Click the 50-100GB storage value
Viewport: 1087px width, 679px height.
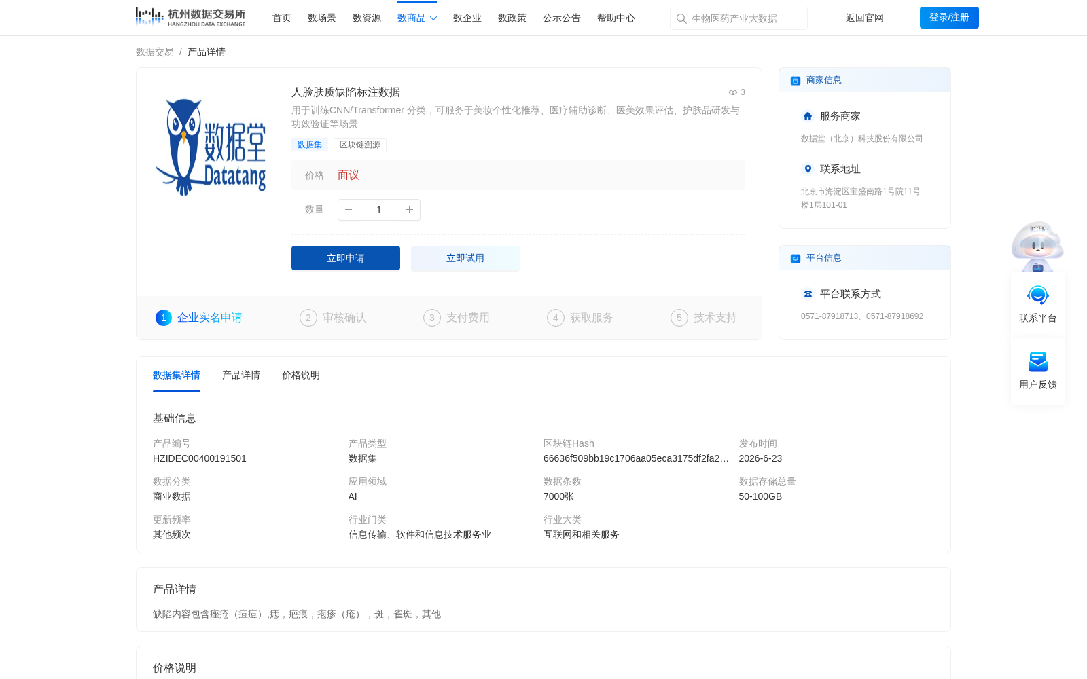point(760,497)
